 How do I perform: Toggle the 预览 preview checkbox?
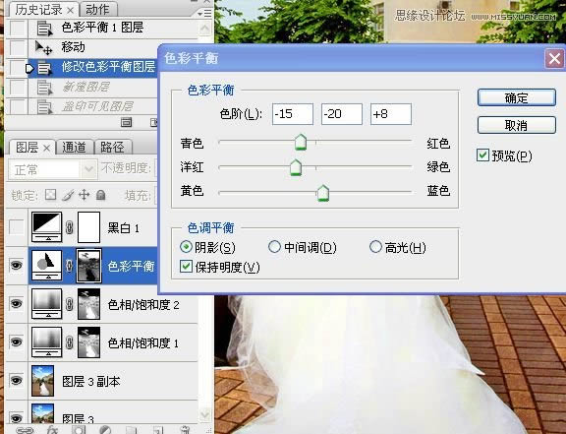pos(482,155)
